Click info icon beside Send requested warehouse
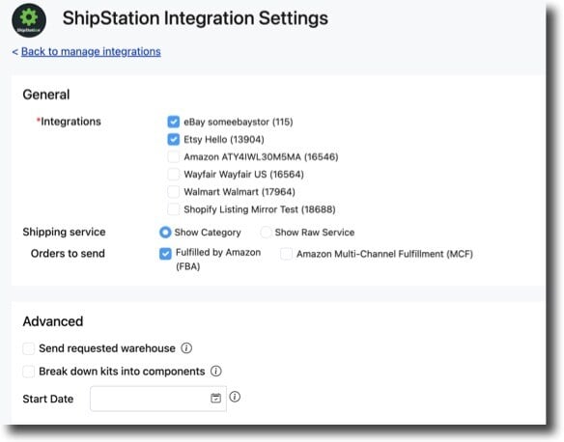The height and width of the screenshot is (442, 564). (x=186, y=347)
